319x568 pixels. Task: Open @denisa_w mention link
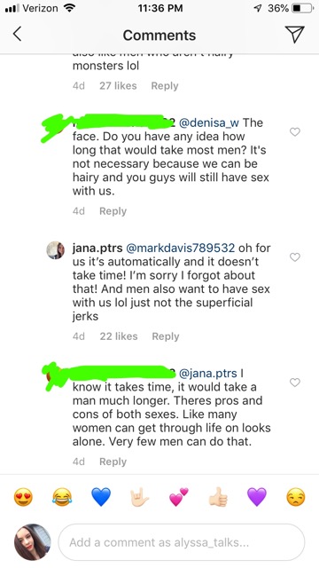tap(208, 122)
